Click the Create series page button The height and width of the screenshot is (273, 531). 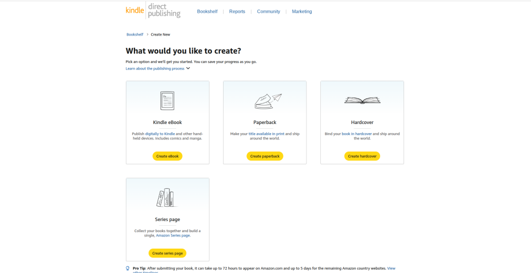point(167,253)
